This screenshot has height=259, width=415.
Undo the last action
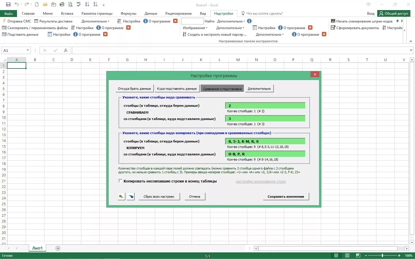17,4
